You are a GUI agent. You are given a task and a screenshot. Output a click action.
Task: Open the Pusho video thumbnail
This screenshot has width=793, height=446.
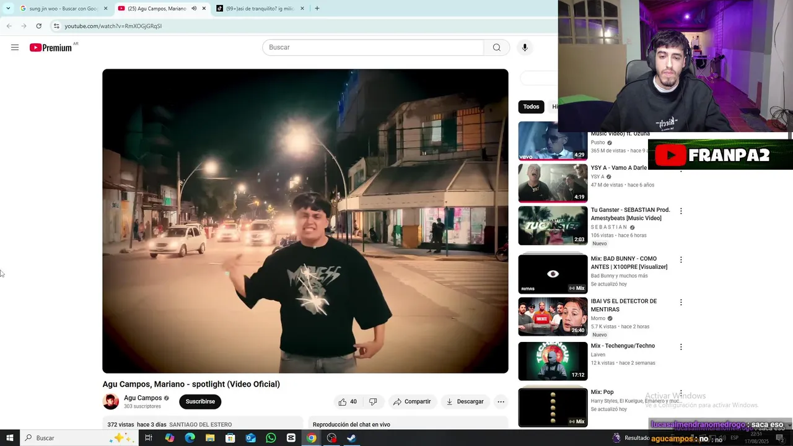click(x=553, y=141)
